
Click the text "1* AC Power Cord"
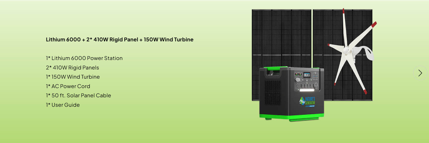click(68, 86)
